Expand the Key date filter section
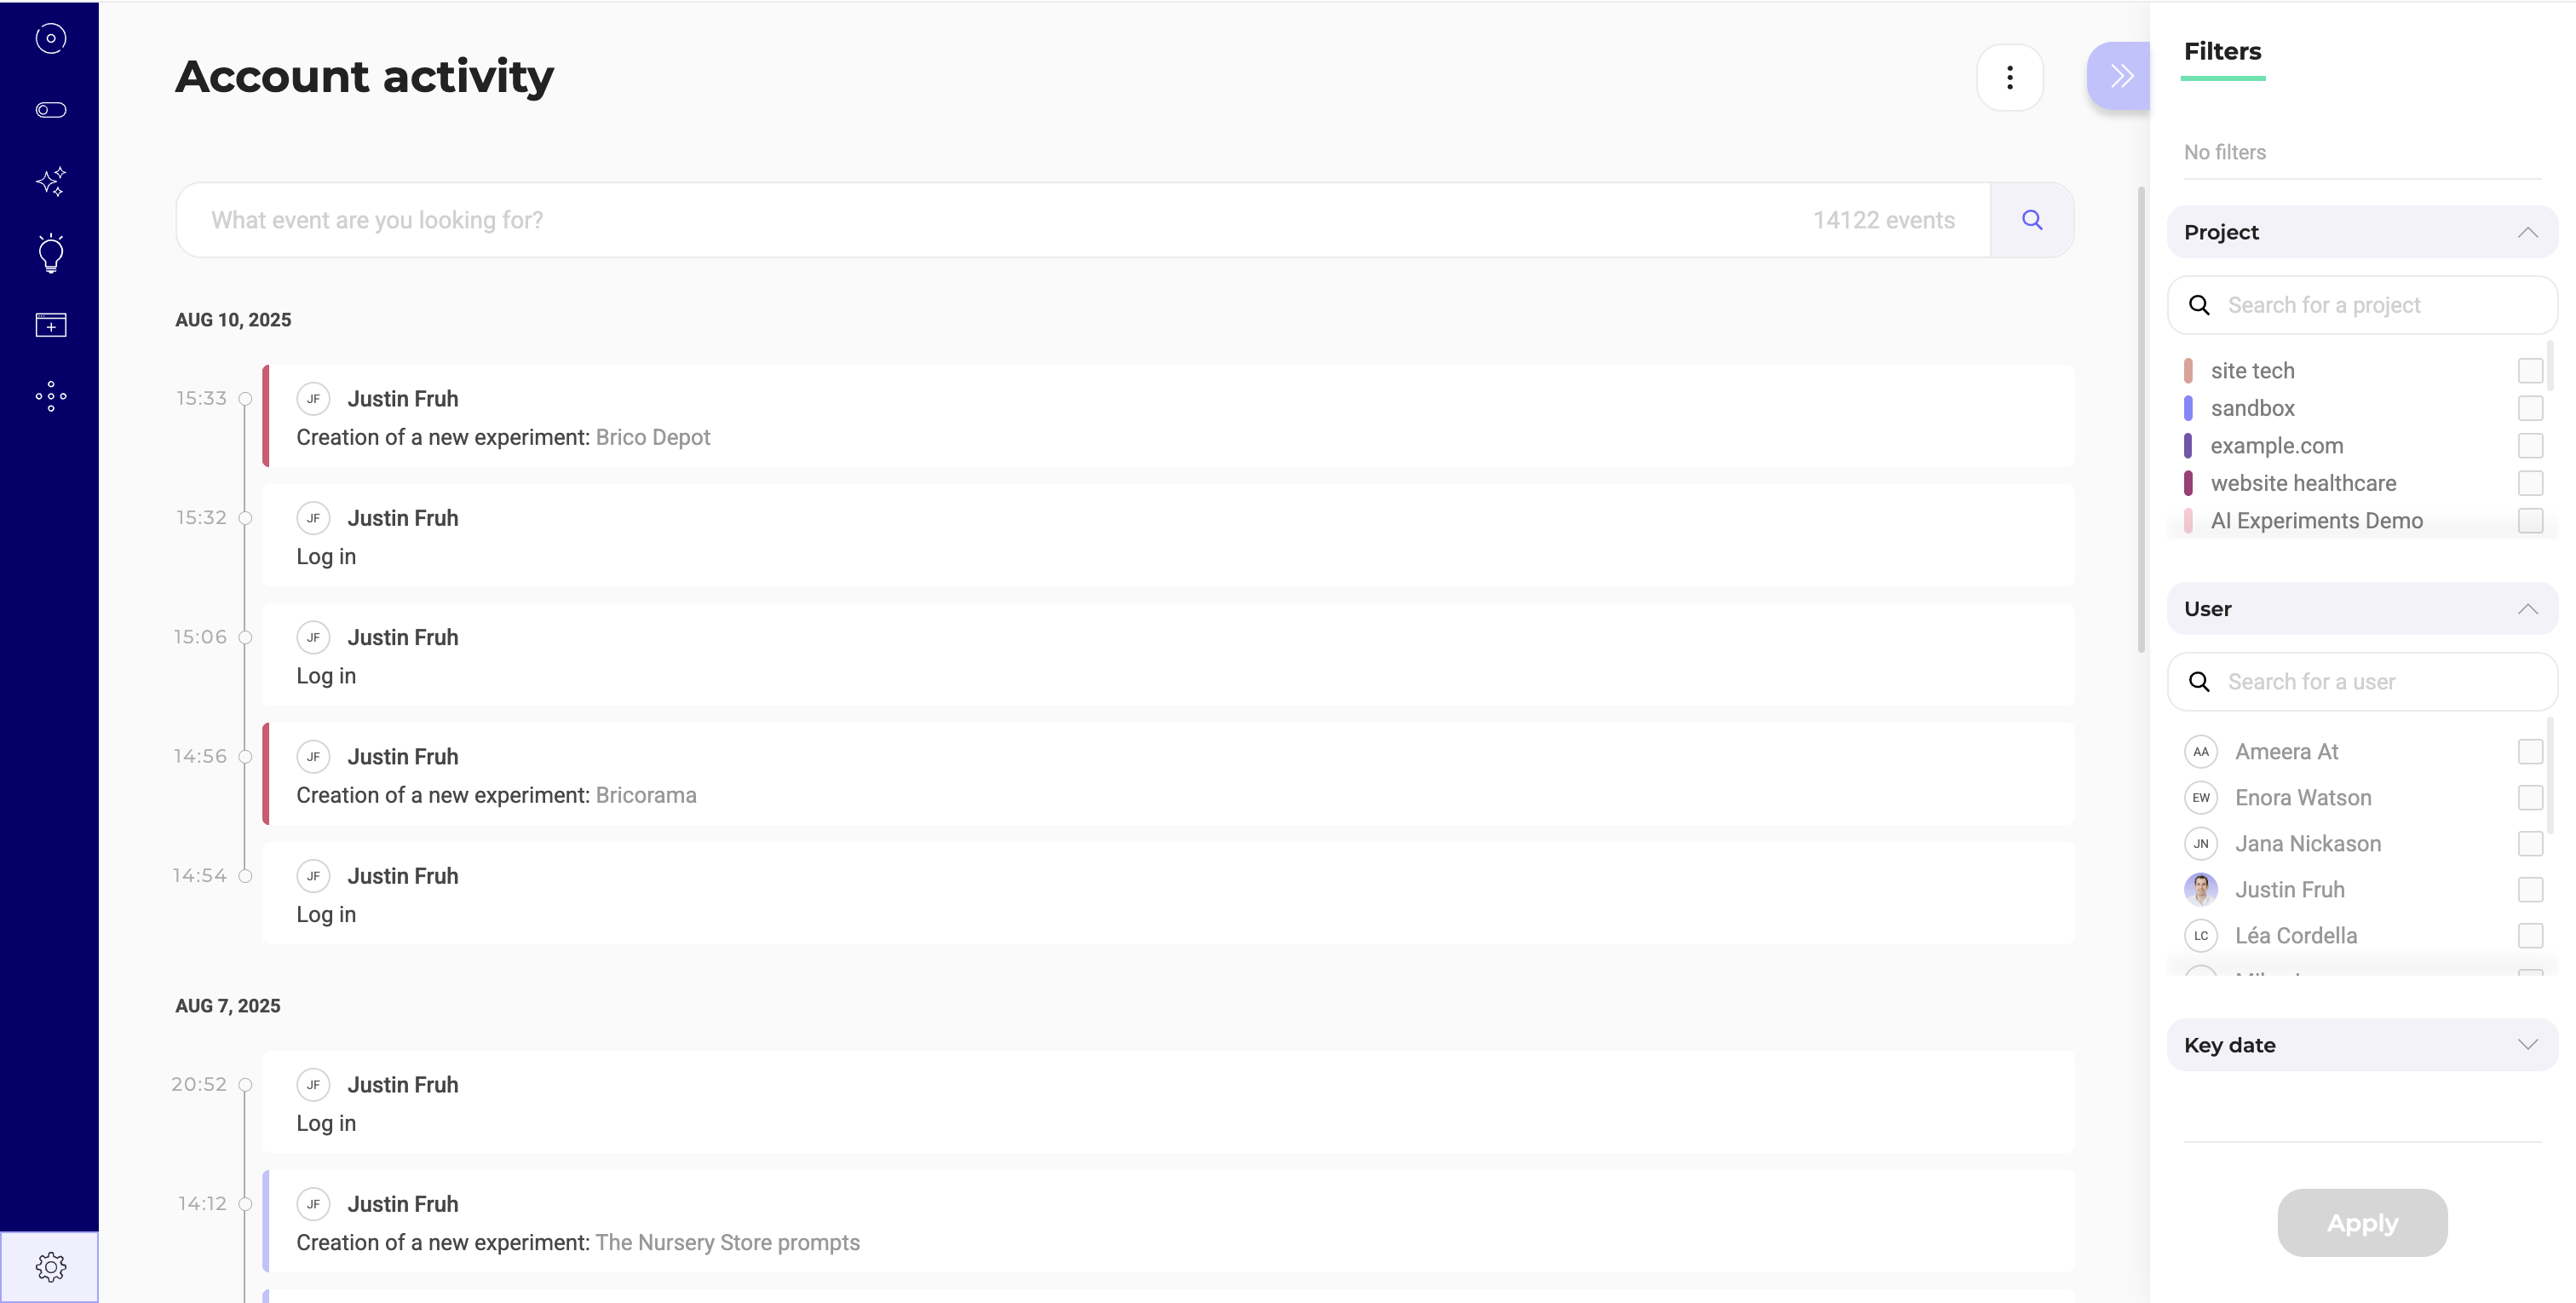The height and width of the screenshot is (1303, 2576). click(2526, 1045)
